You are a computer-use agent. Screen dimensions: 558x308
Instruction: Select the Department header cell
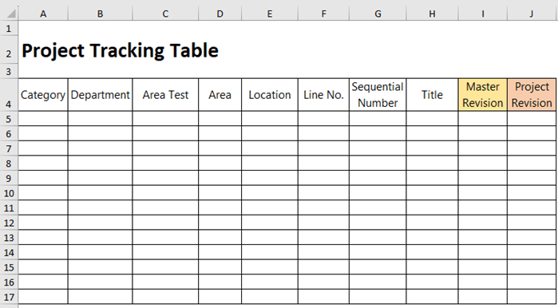pyautogui.click(x=101, y=95)
